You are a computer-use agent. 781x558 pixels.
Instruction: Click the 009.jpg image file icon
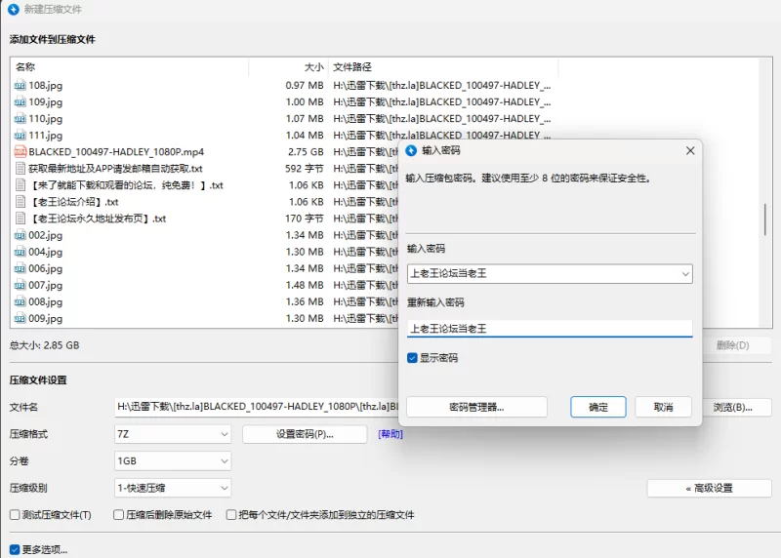20,318
